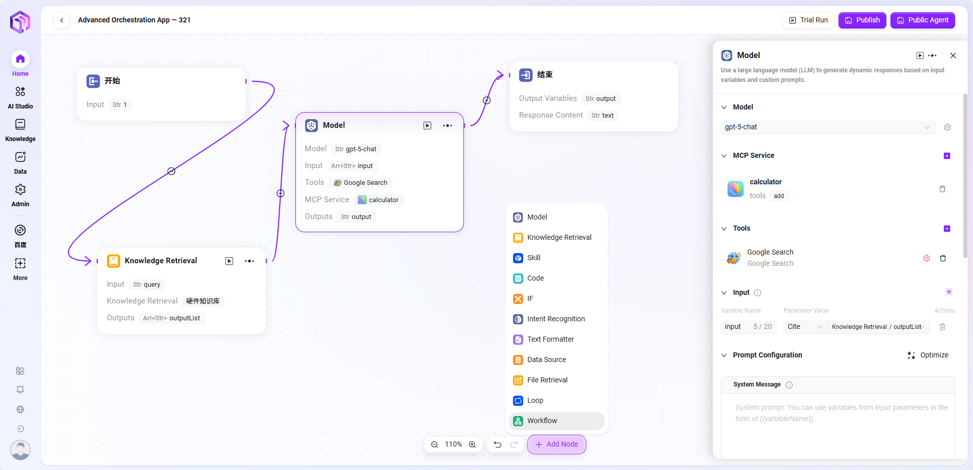Image resolution: width=973 pixels, height=470 pixels.
Task: Delete the calculator MCP service
Action: click(x=942, y=189)
